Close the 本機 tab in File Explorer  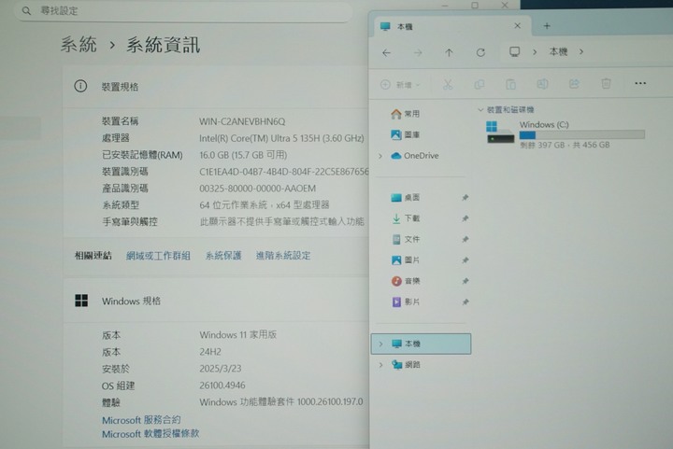click(518, 26)
